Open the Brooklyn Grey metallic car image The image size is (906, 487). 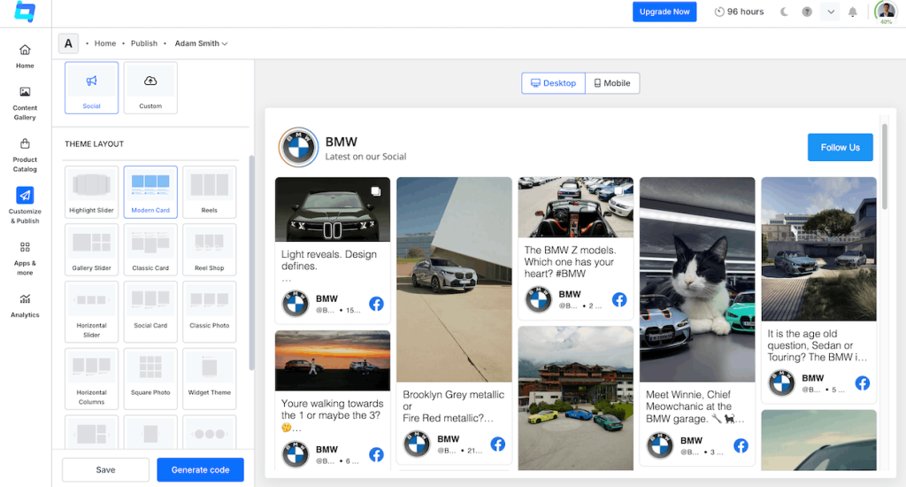[454, 279]
